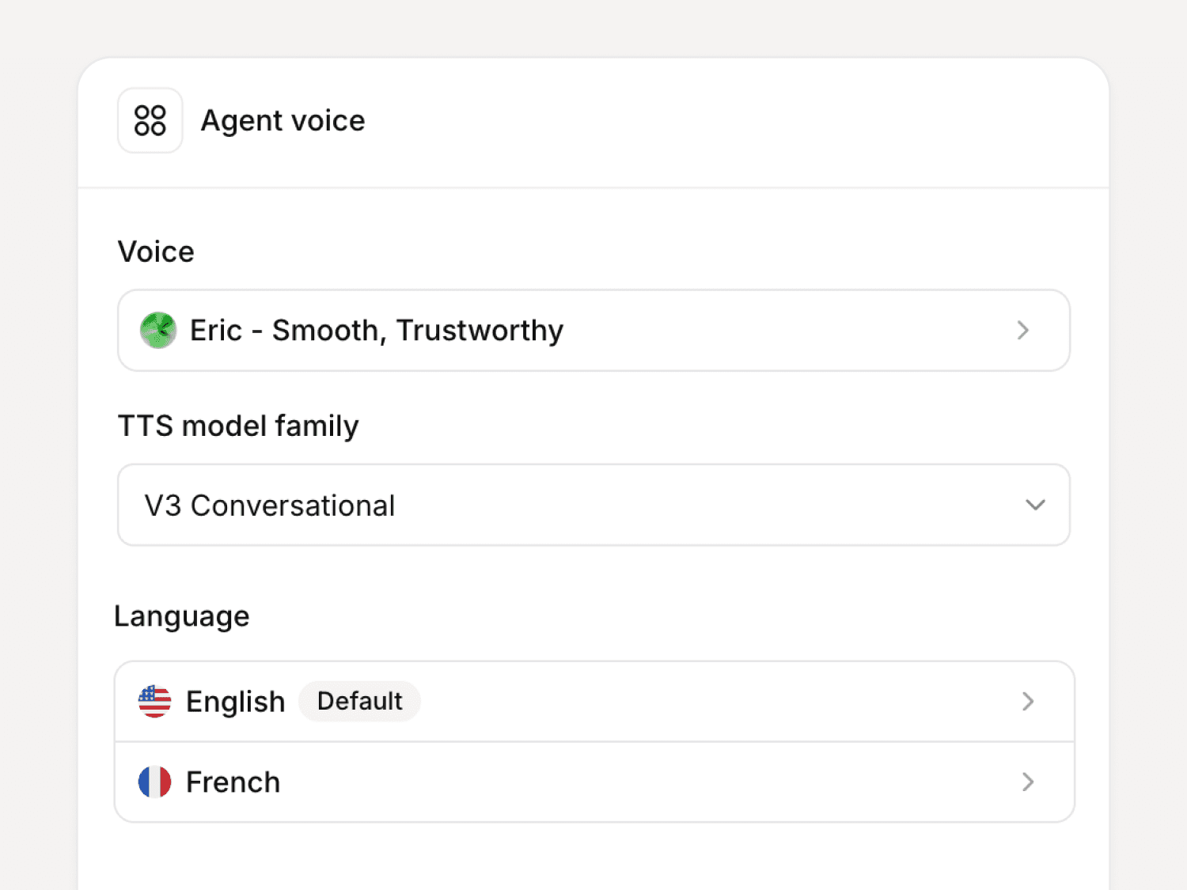Screen dimensions: 1187x890
Task: Select the Eric - Smooth, Trustworthy voice
Action: (x=377, y=330)
